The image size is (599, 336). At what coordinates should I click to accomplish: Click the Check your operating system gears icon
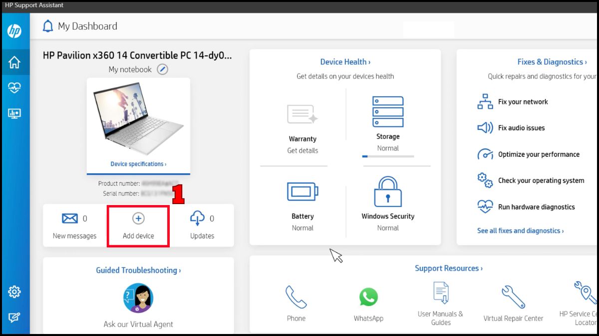[485, 180]
